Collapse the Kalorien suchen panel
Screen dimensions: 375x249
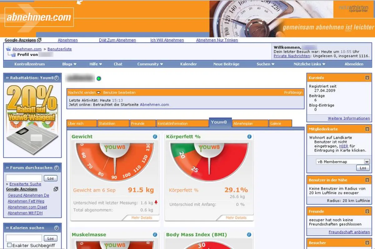tap(57, 228)
